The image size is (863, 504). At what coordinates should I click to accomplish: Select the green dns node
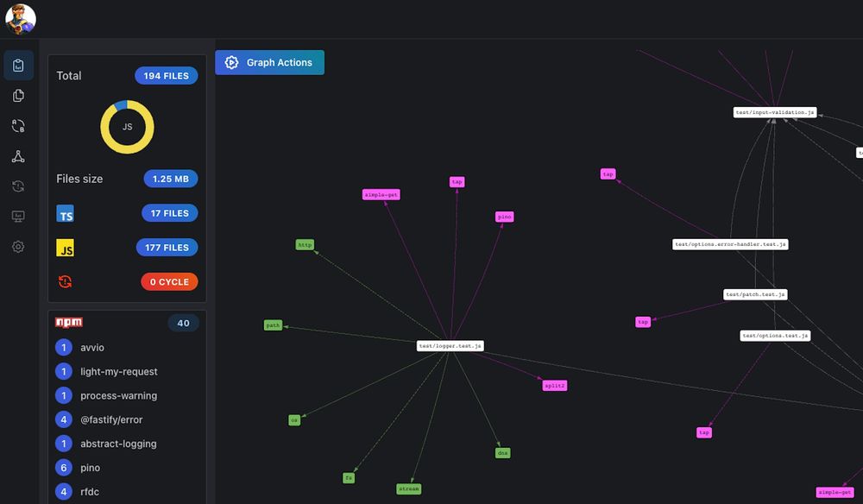tap(502, 453)
